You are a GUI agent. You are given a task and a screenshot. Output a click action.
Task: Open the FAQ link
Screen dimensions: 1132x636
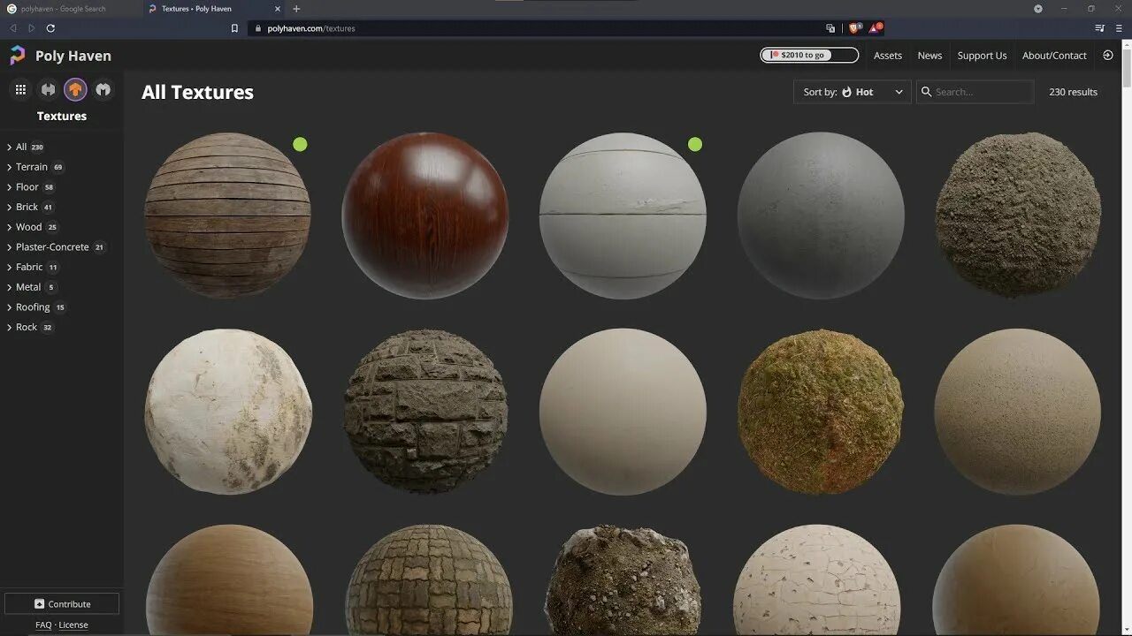coord(43,625)
